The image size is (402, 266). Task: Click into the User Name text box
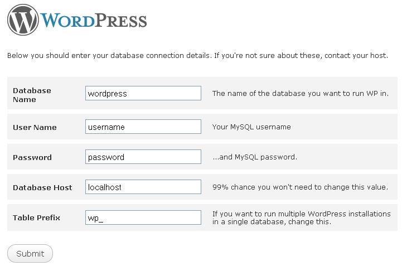coord(143,127)
